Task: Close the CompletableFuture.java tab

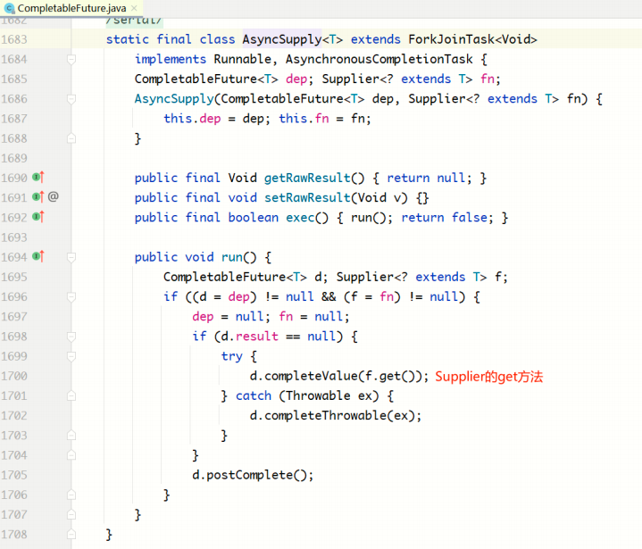Action: click(134, 8)
